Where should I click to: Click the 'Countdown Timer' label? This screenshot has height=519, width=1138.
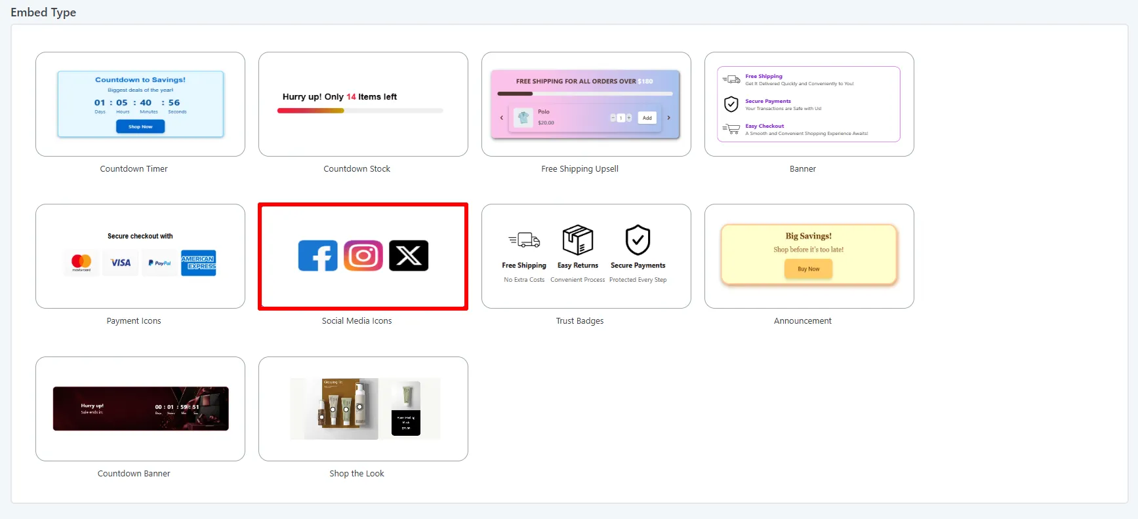tap(134, 169)
